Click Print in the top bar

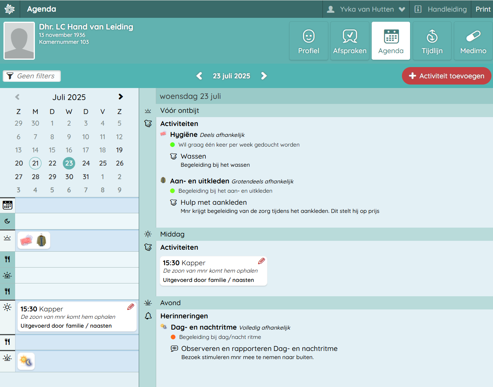(x=483, y=9)
